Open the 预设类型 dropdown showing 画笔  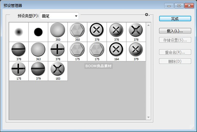[x=59, y=16]
